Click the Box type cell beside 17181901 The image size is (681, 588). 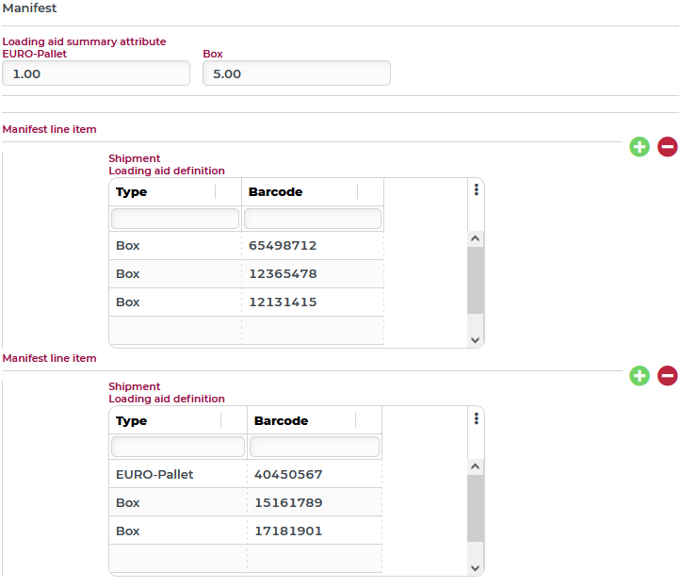[178, 531]
